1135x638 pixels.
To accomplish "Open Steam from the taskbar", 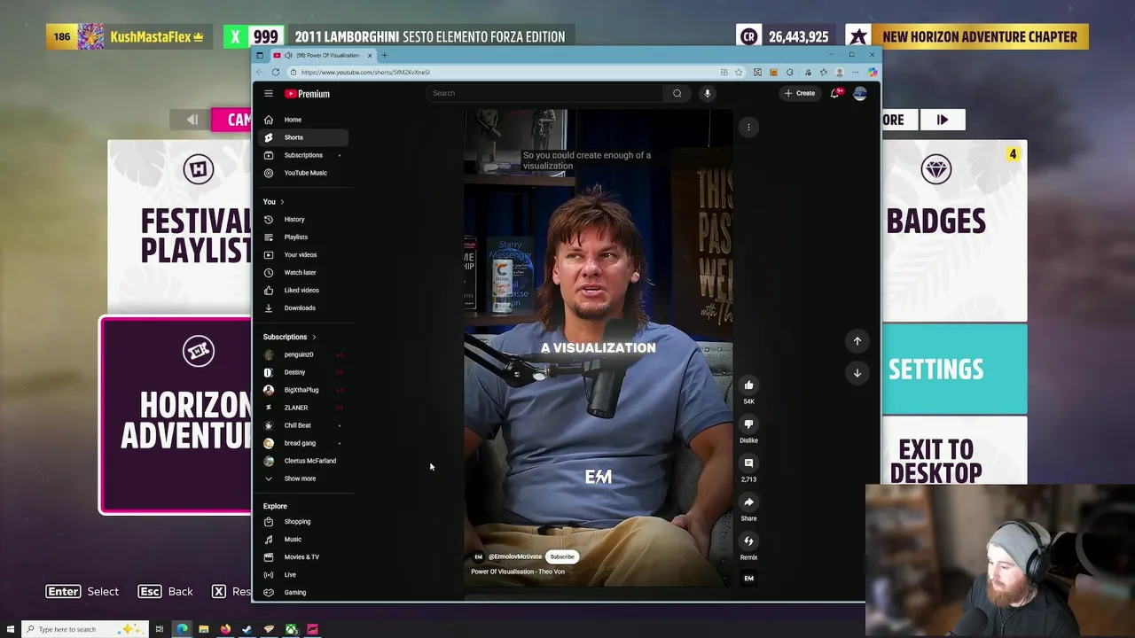I will [x=247, y=629].
